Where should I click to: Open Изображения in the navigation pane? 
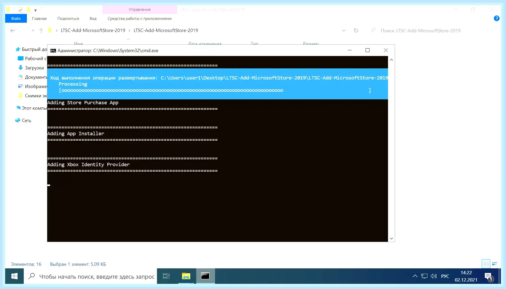point(33,86)
